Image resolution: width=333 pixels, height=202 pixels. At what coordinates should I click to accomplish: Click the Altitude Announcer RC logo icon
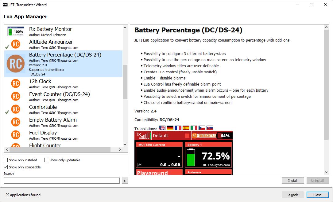[x=16, y=44]
